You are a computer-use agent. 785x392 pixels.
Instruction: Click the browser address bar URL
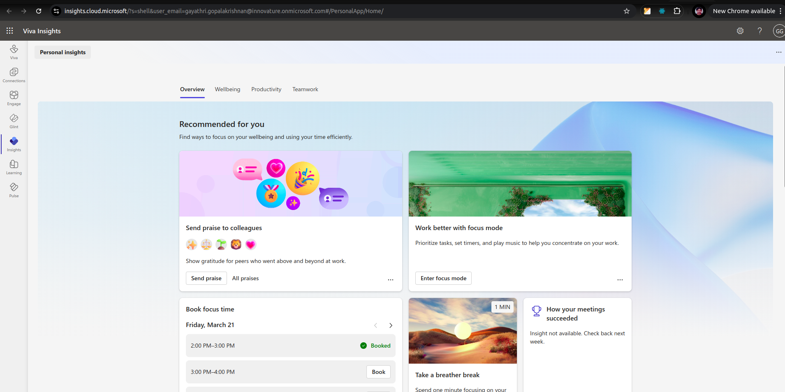224,11
